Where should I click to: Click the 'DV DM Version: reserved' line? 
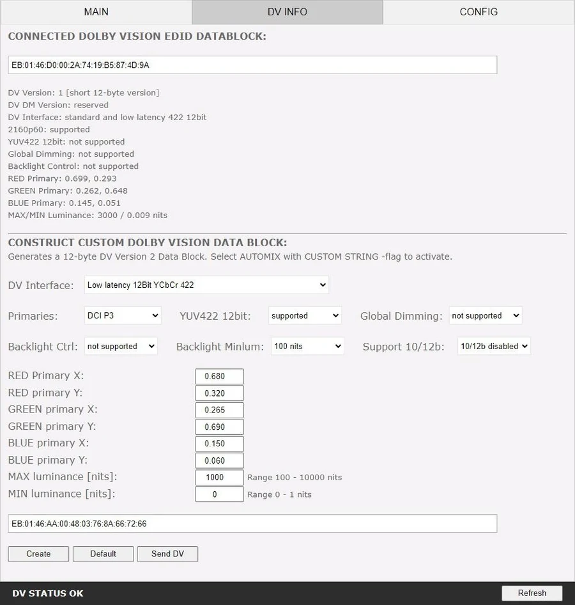coord(58,105)
